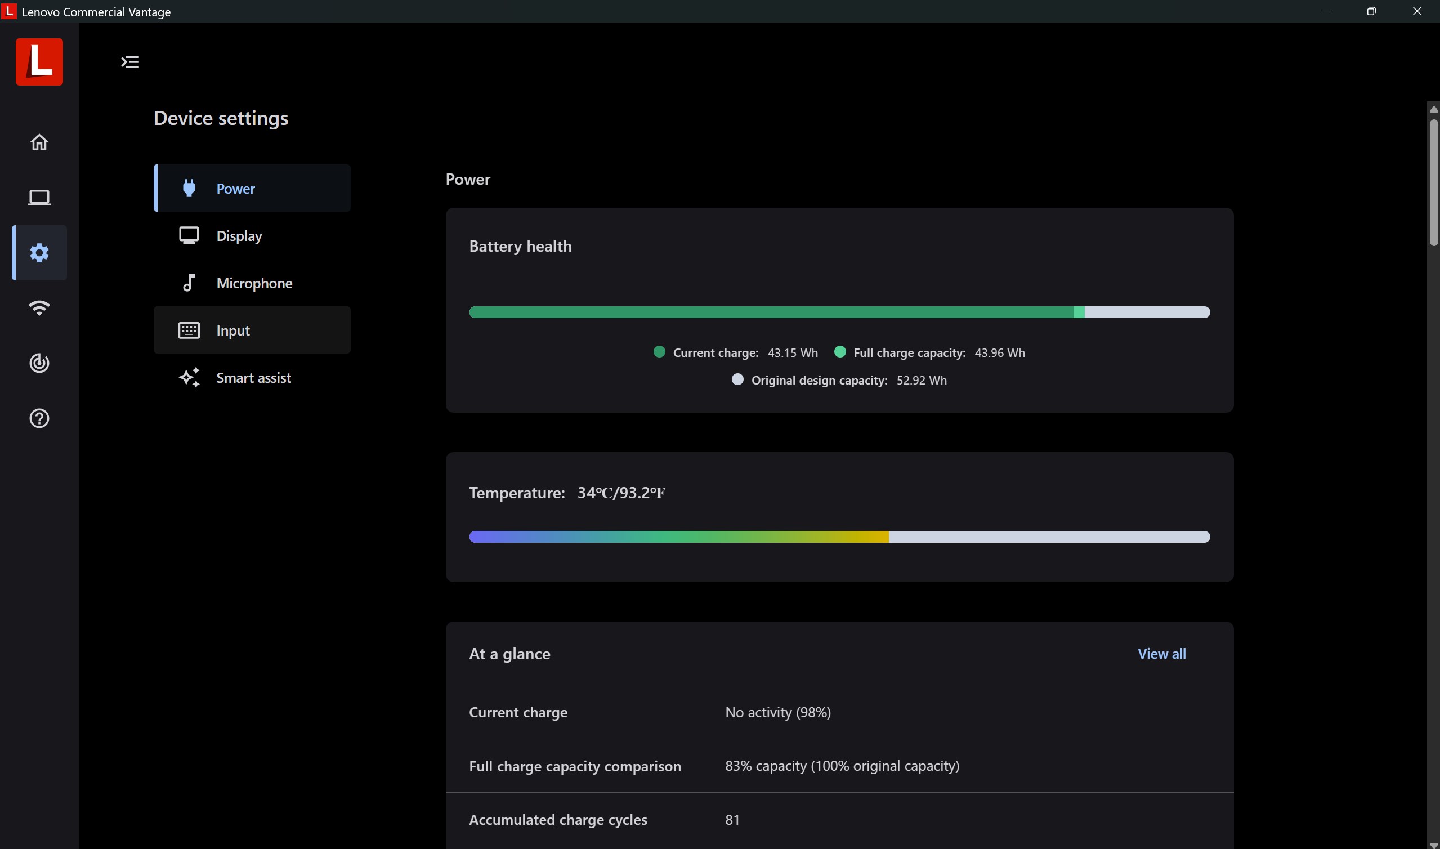Open the circular scan icon in sidebar
Image resolution: width=1440 pixels, height=849 pixels.
coord(39,363)
